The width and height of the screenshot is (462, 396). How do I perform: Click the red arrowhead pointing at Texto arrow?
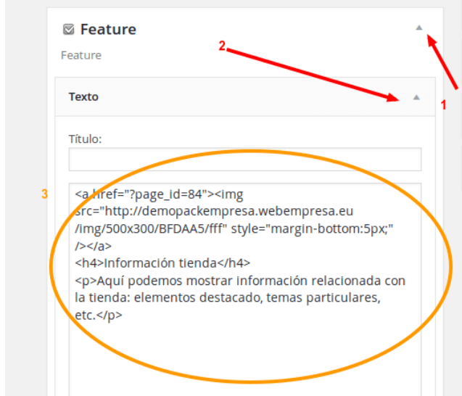(x=393, y=97)
